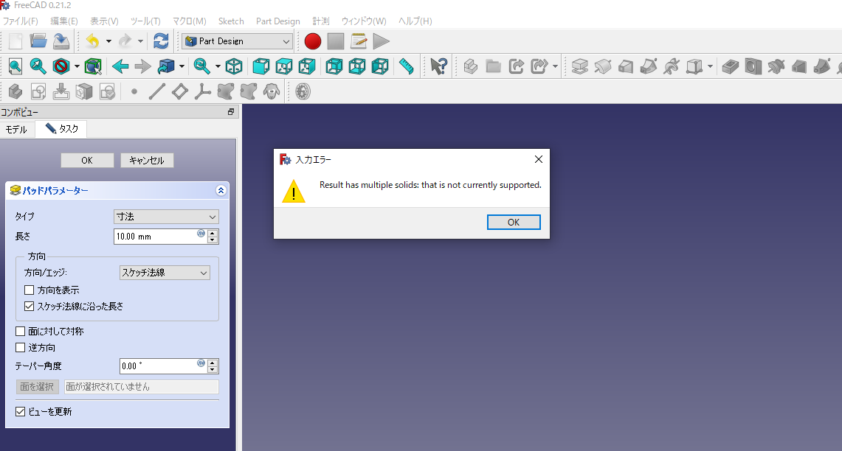Select the Top view cube icon
Viewport: 842px width, 451px height.
coord(284,66)
